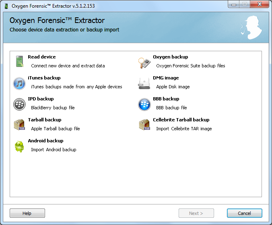The image size is (272, 225).
Task: Select the "iTunes backup" heading
Action: [x=44, y=78]
